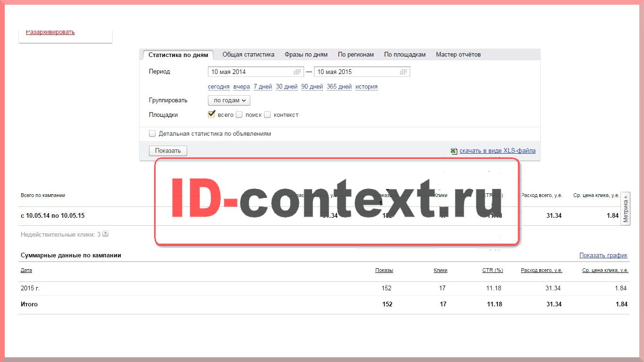Click help icon next to invalid clicks
This screenshot has width=644, height=362.
105,234
